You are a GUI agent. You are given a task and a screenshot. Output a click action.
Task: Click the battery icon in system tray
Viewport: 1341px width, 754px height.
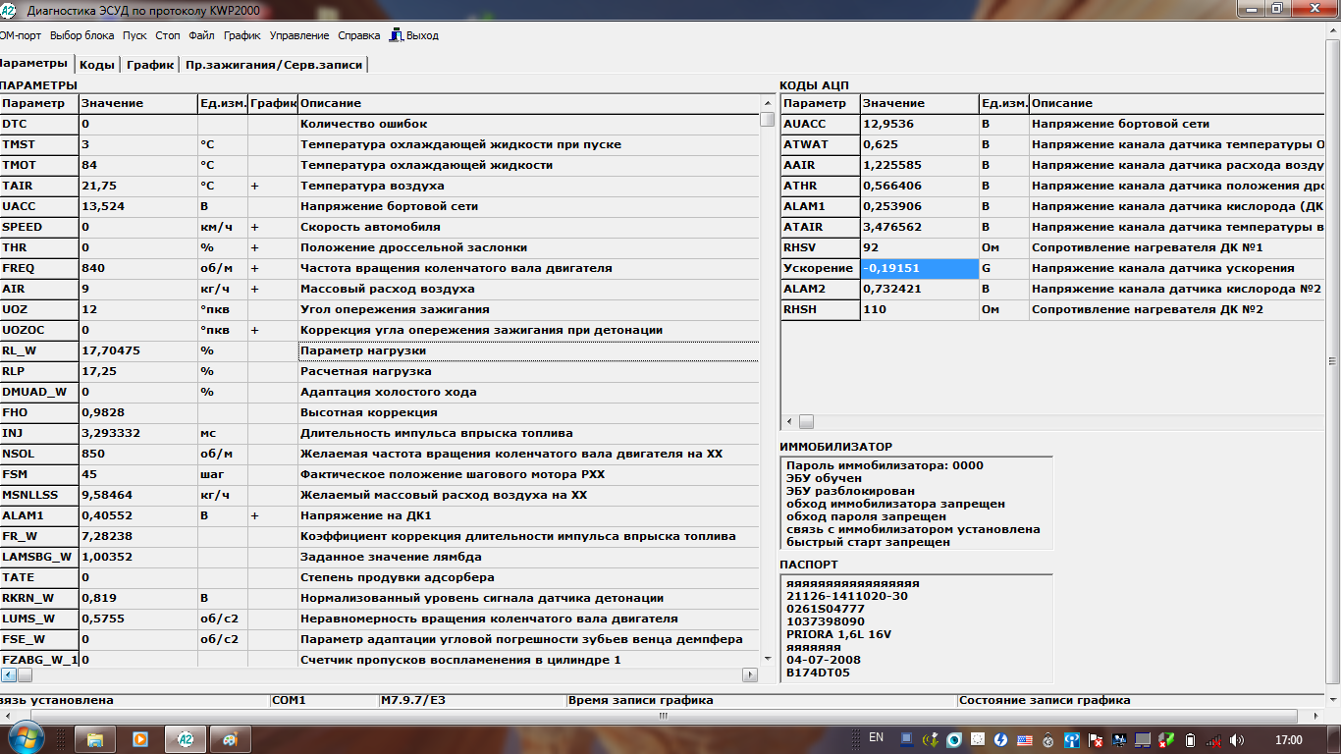(1191, 739)
